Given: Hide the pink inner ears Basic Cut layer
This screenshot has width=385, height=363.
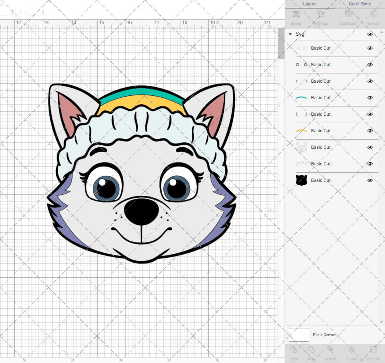Looking at the screenshot, I should pos(370,81).
